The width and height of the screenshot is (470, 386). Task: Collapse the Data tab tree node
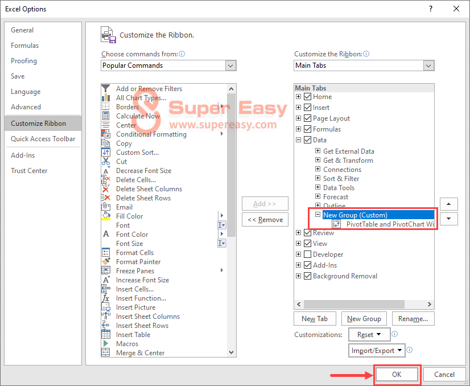tap(298, 139)
